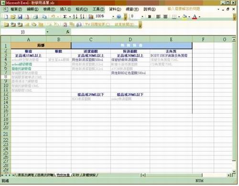239x186 pixels.
Task: Apply the fill color bucket
Action: [x=185, y=17]
